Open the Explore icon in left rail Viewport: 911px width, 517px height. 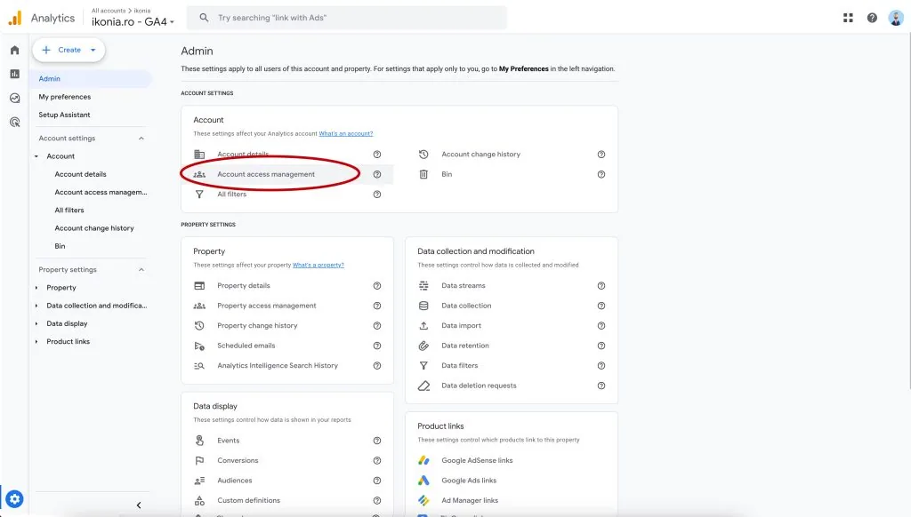tap(14, 98)
